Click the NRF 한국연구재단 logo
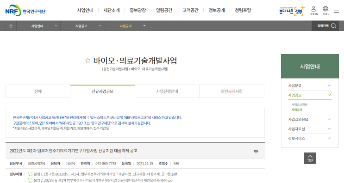Screen dimensions: 344x183 [x=25, y=11]
